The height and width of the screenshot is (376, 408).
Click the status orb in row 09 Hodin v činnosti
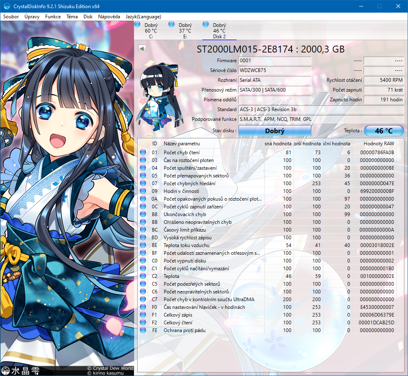coord(143,191)
